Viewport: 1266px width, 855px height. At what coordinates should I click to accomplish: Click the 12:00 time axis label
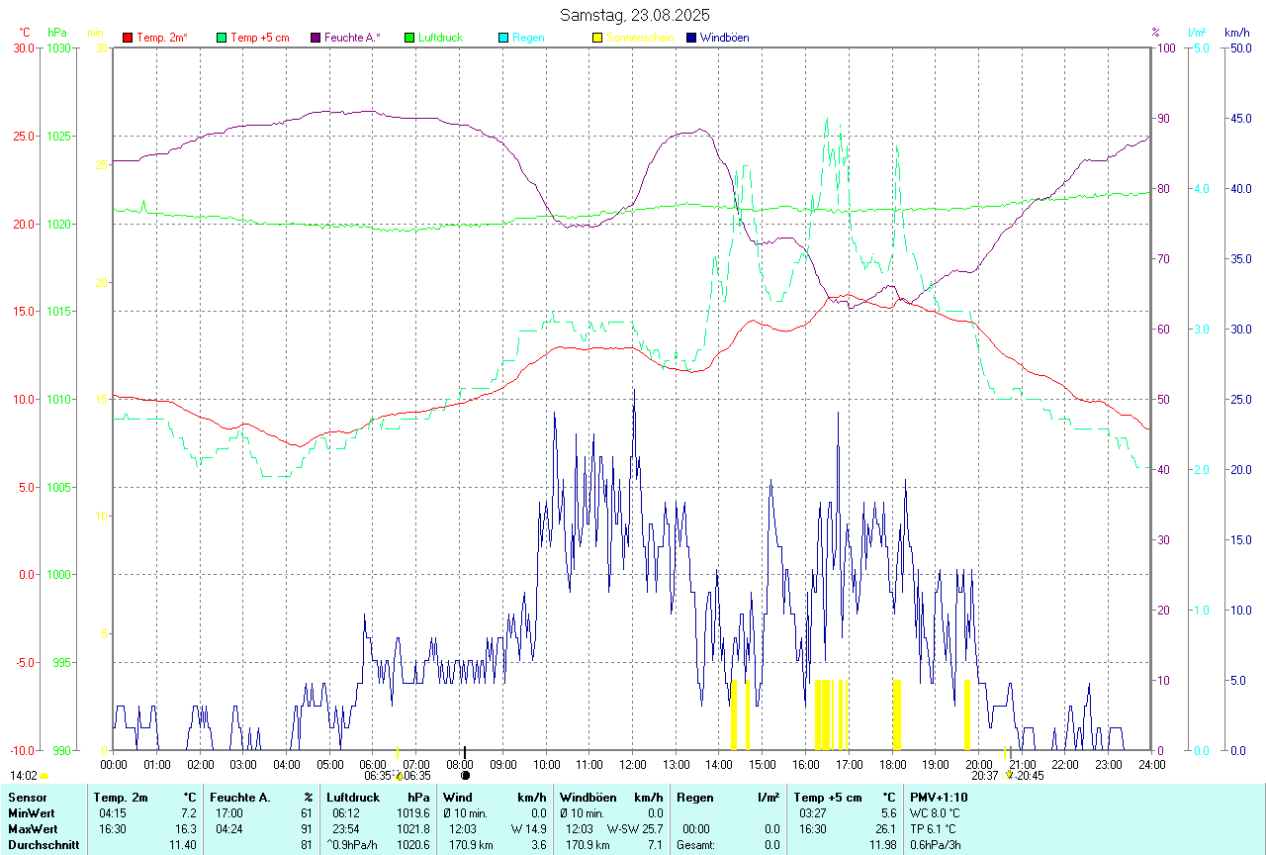tap(632, 764)
